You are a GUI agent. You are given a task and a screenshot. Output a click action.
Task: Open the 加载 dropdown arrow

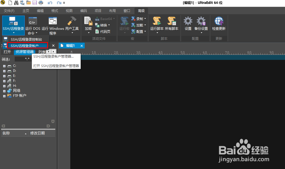tap(145, 25)
